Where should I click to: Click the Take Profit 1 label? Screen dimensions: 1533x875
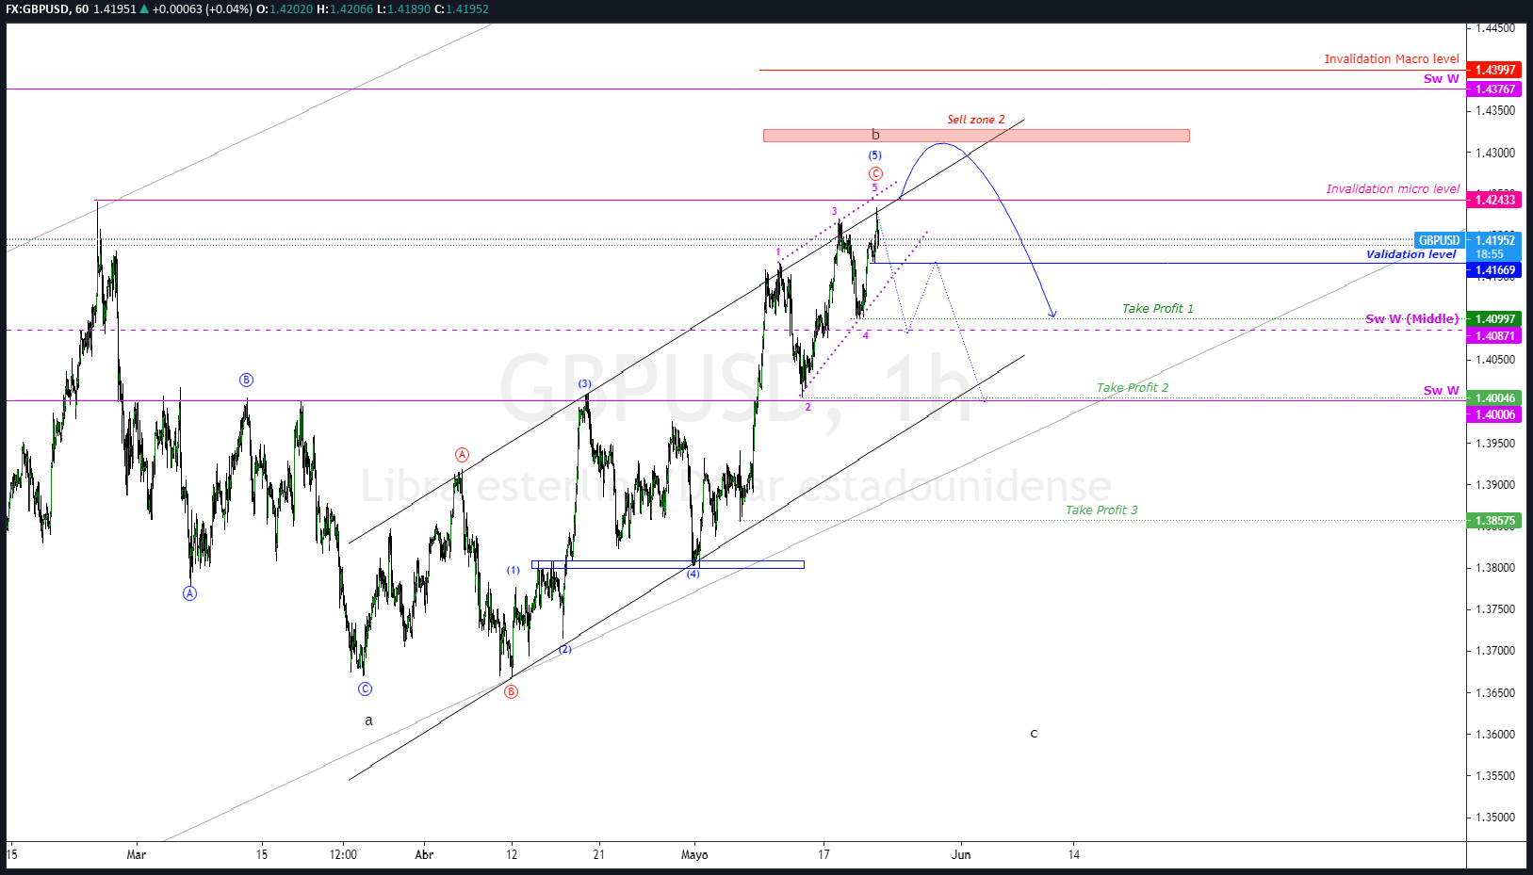1157,308
